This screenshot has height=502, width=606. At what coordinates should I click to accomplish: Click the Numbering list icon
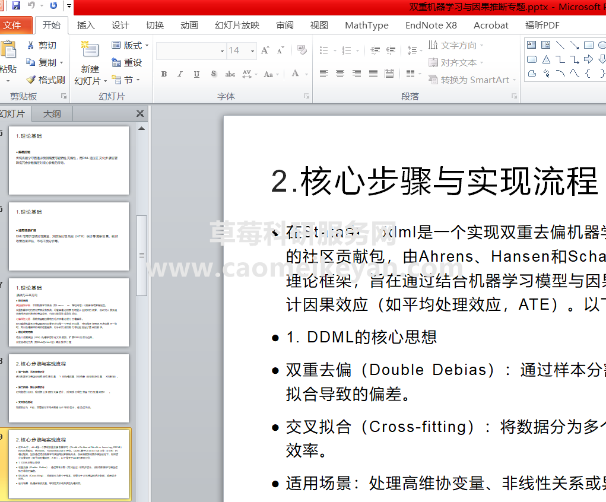(347, 50)
